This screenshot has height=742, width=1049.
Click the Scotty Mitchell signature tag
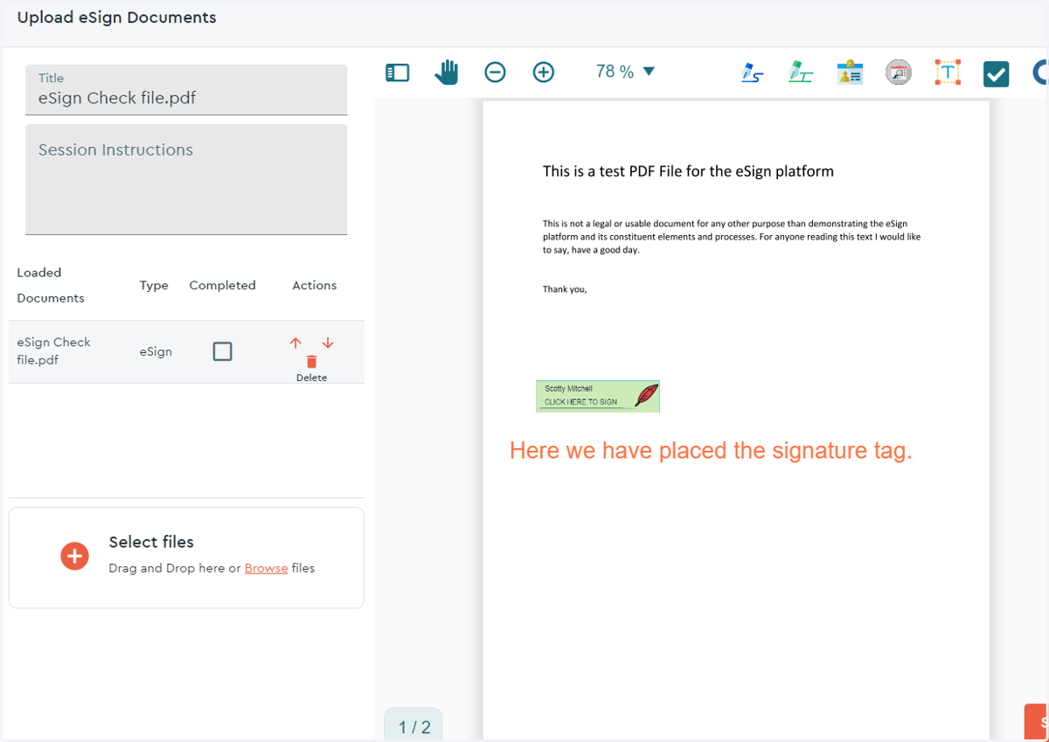(598, 396)
